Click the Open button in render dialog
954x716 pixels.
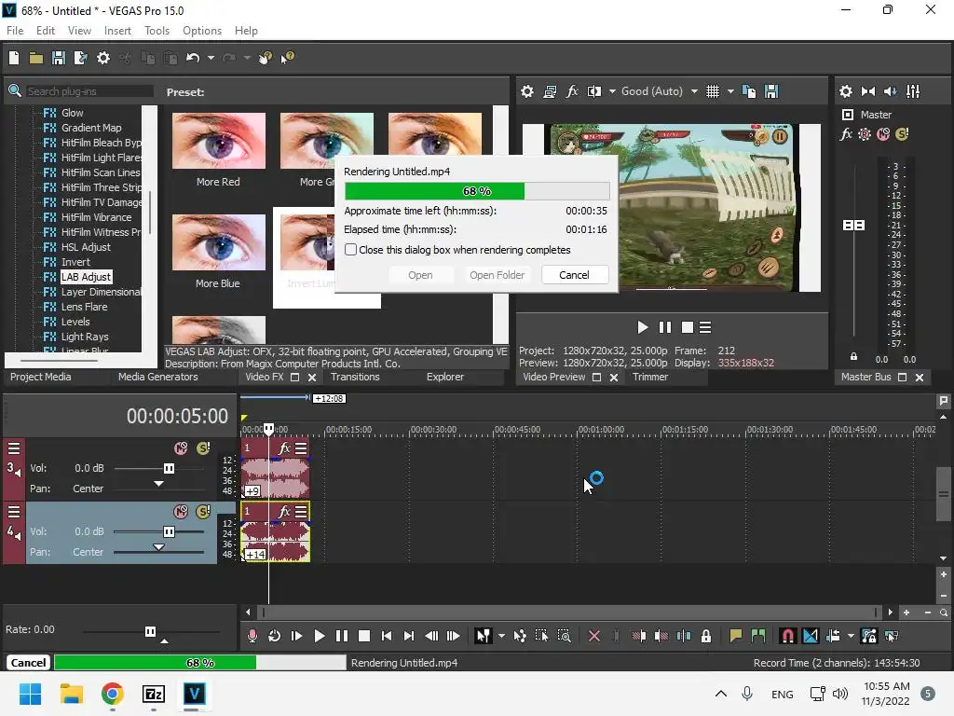point(420,275)
